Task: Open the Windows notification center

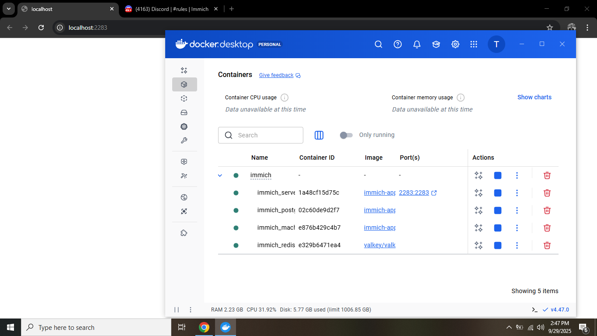Action: click(x=583, y=327)
